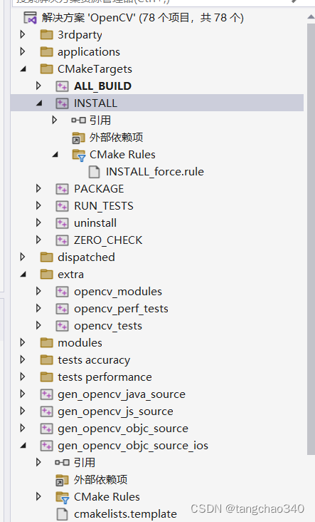
Task: Select the dispatched folder label
Action: pyautogui.click(x=86, y=257)
